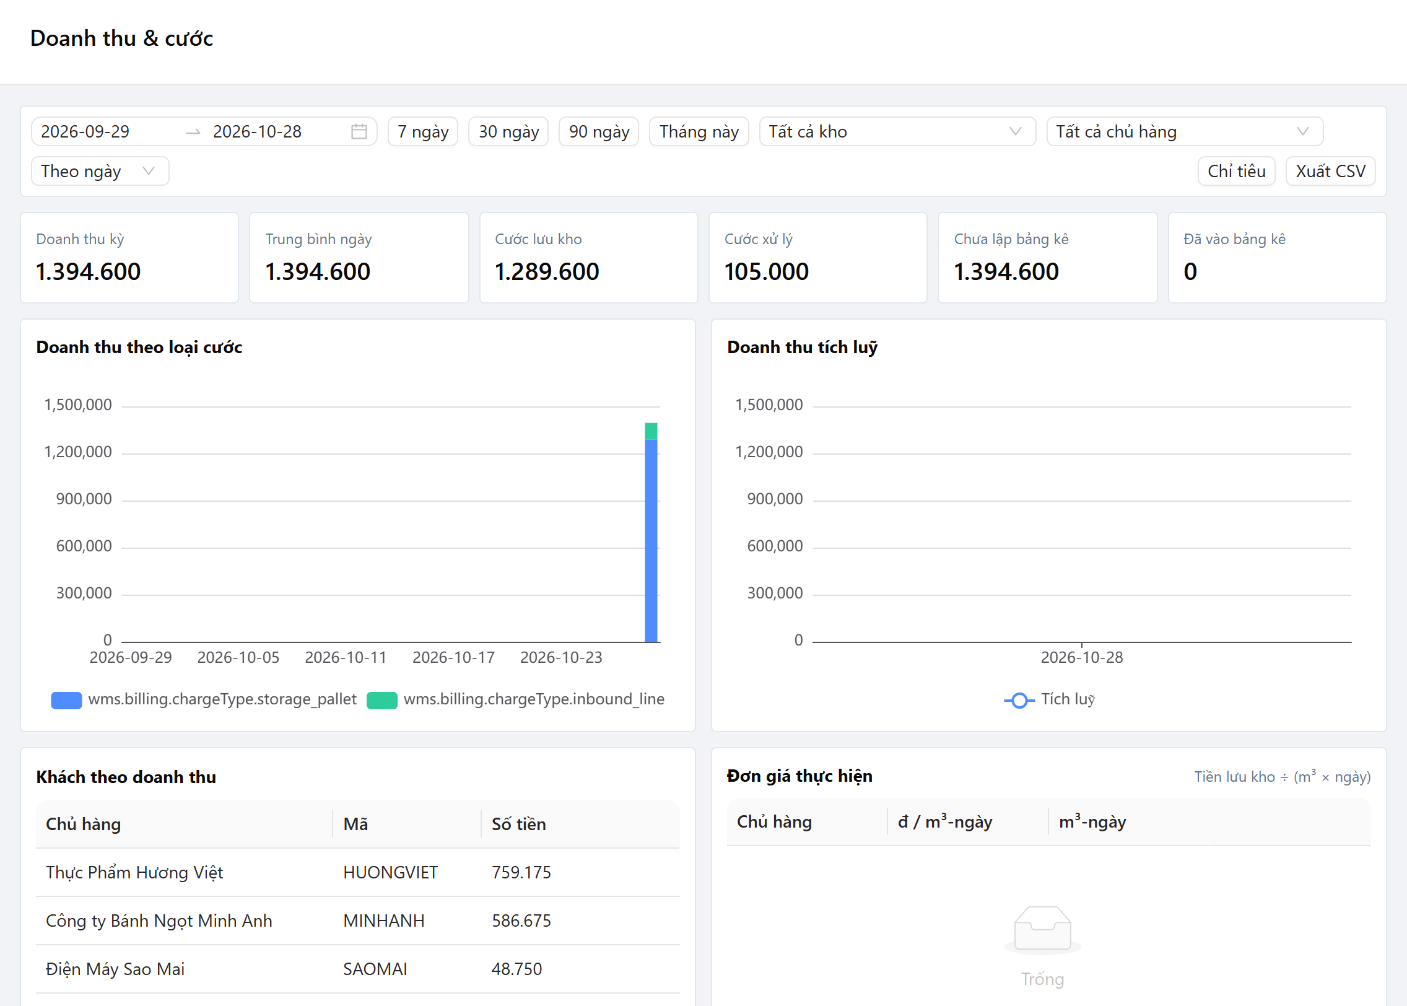
Task: Click the Đã vào bảng kê card
Action: (1277, 258)
